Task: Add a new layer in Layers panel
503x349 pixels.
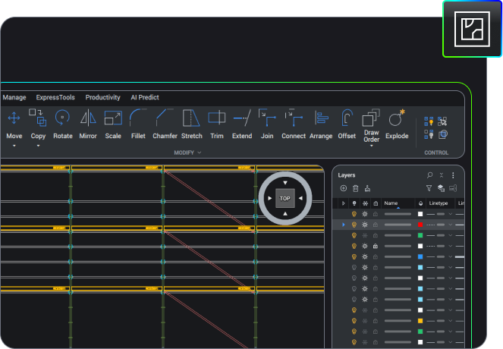Action: pos(344,188)
